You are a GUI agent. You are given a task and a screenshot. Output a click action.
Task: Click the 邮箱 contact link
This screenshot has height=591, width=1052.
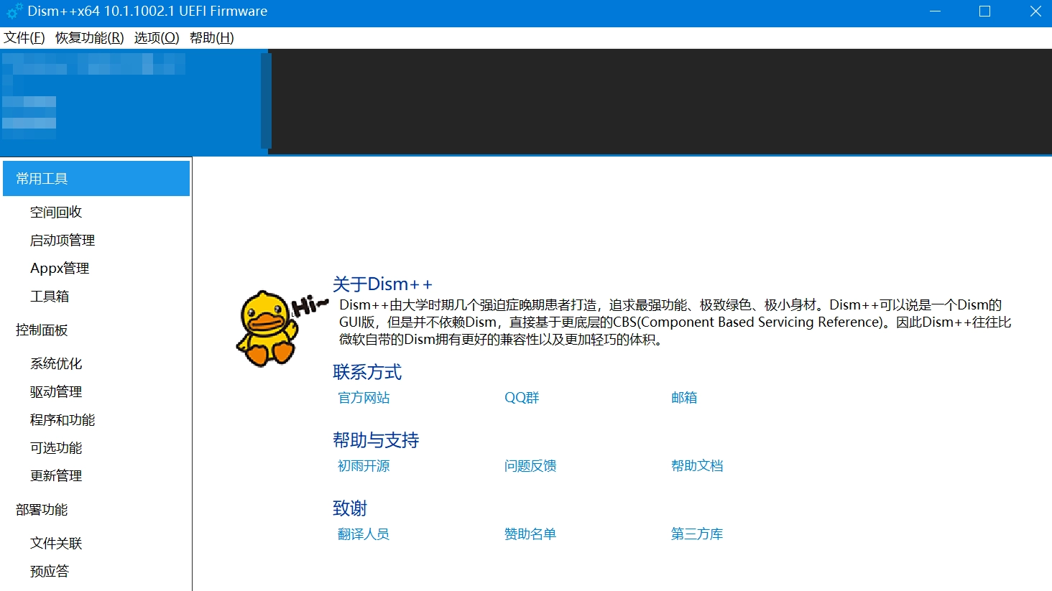(684, 398)
